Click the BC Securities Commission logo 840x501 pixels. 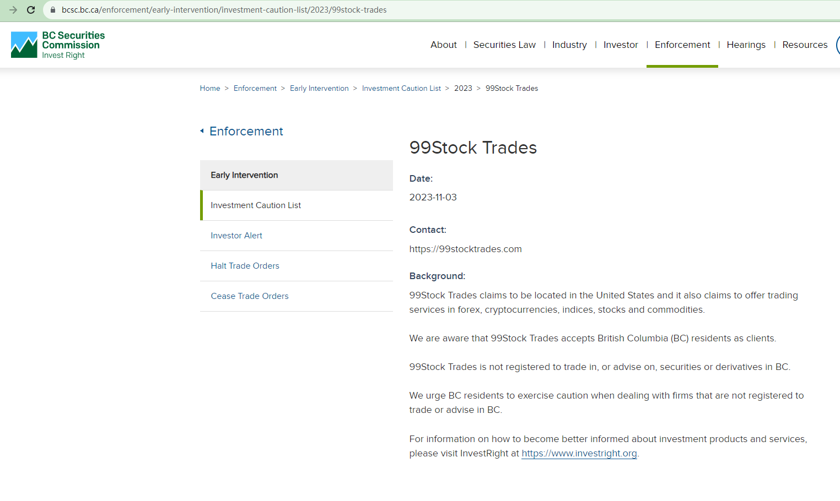pyautogui.click(x=58, y=45)
